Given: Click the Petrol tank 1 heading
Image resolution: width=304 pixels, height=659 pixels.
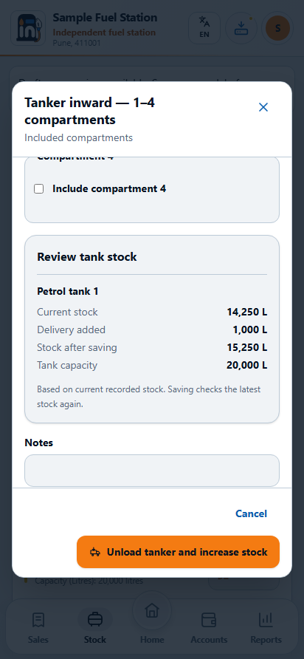Looking at the screenshot, I should 68,291.
